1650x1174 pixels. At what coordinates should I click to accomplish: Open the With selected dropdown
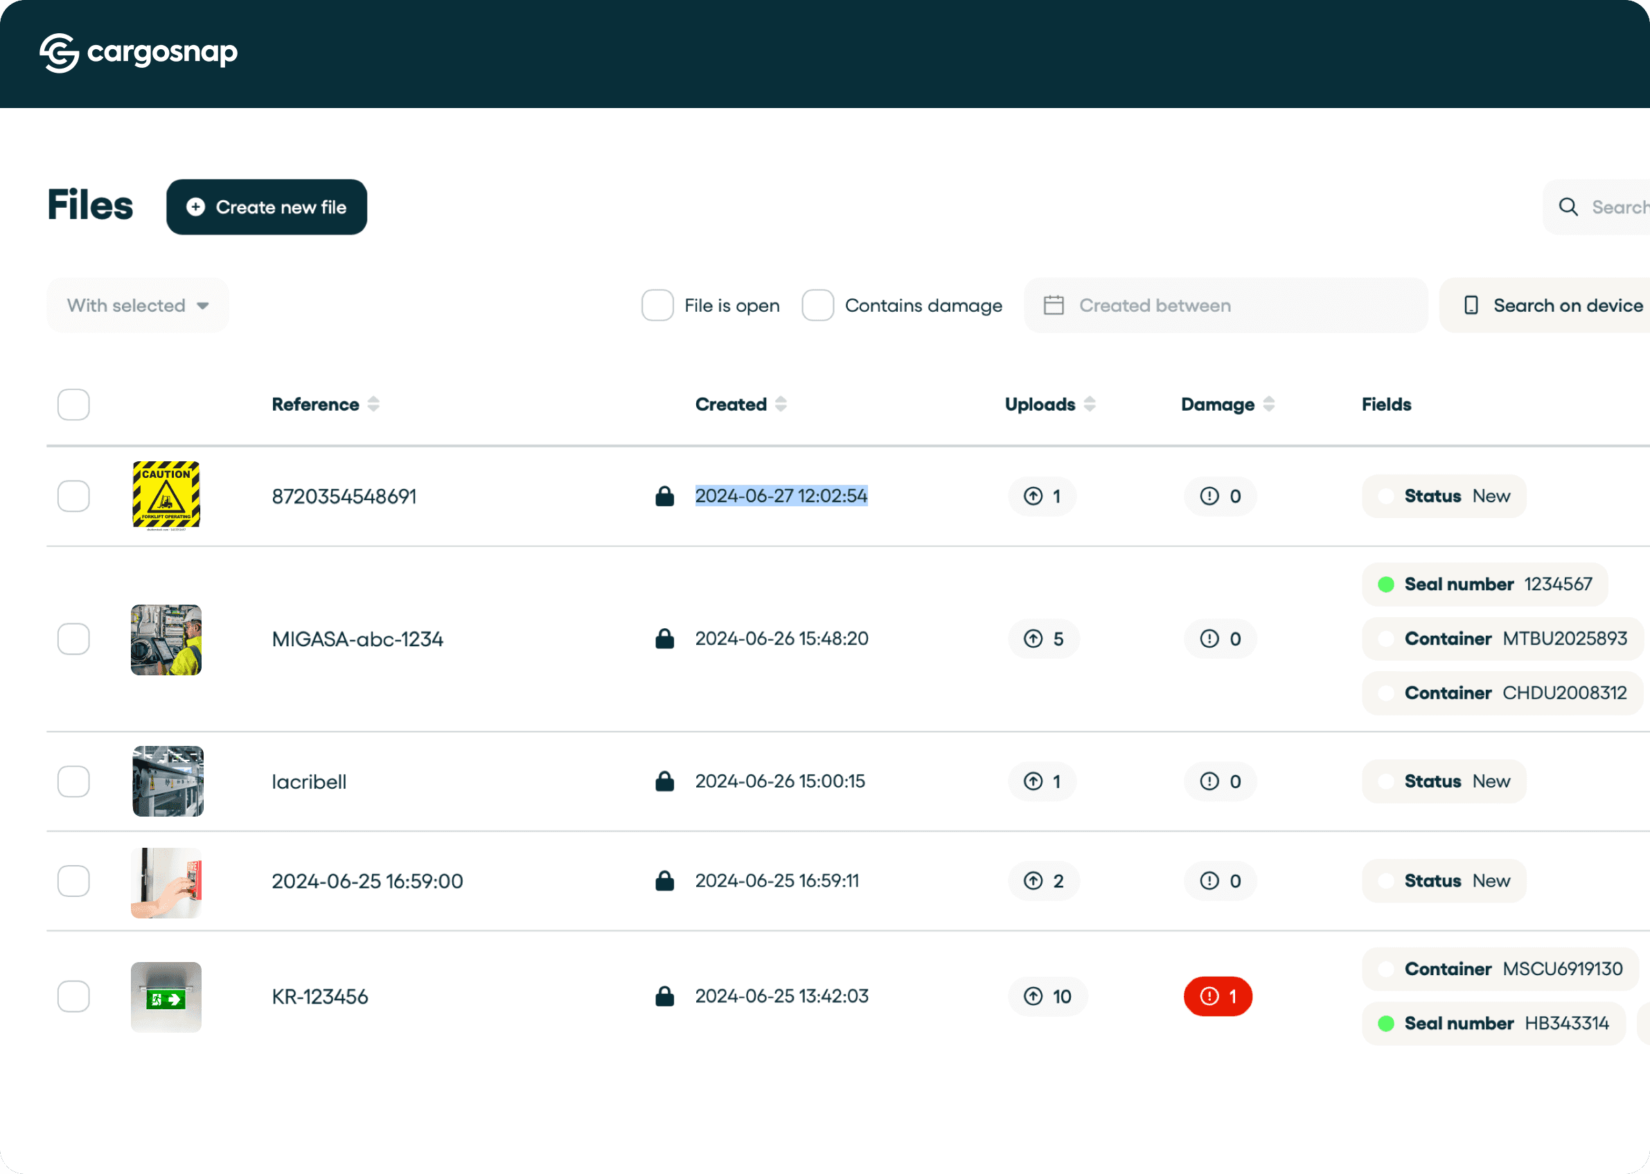pos(137,305)
